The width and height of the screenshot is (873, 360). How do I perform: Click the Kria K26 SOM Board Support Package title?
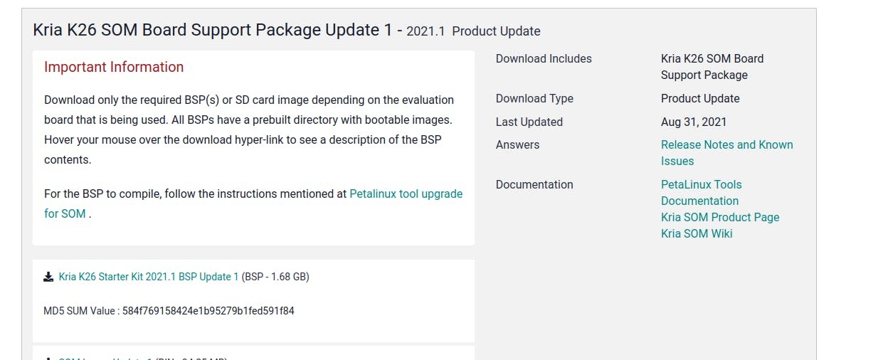click(x=213, y=30)
